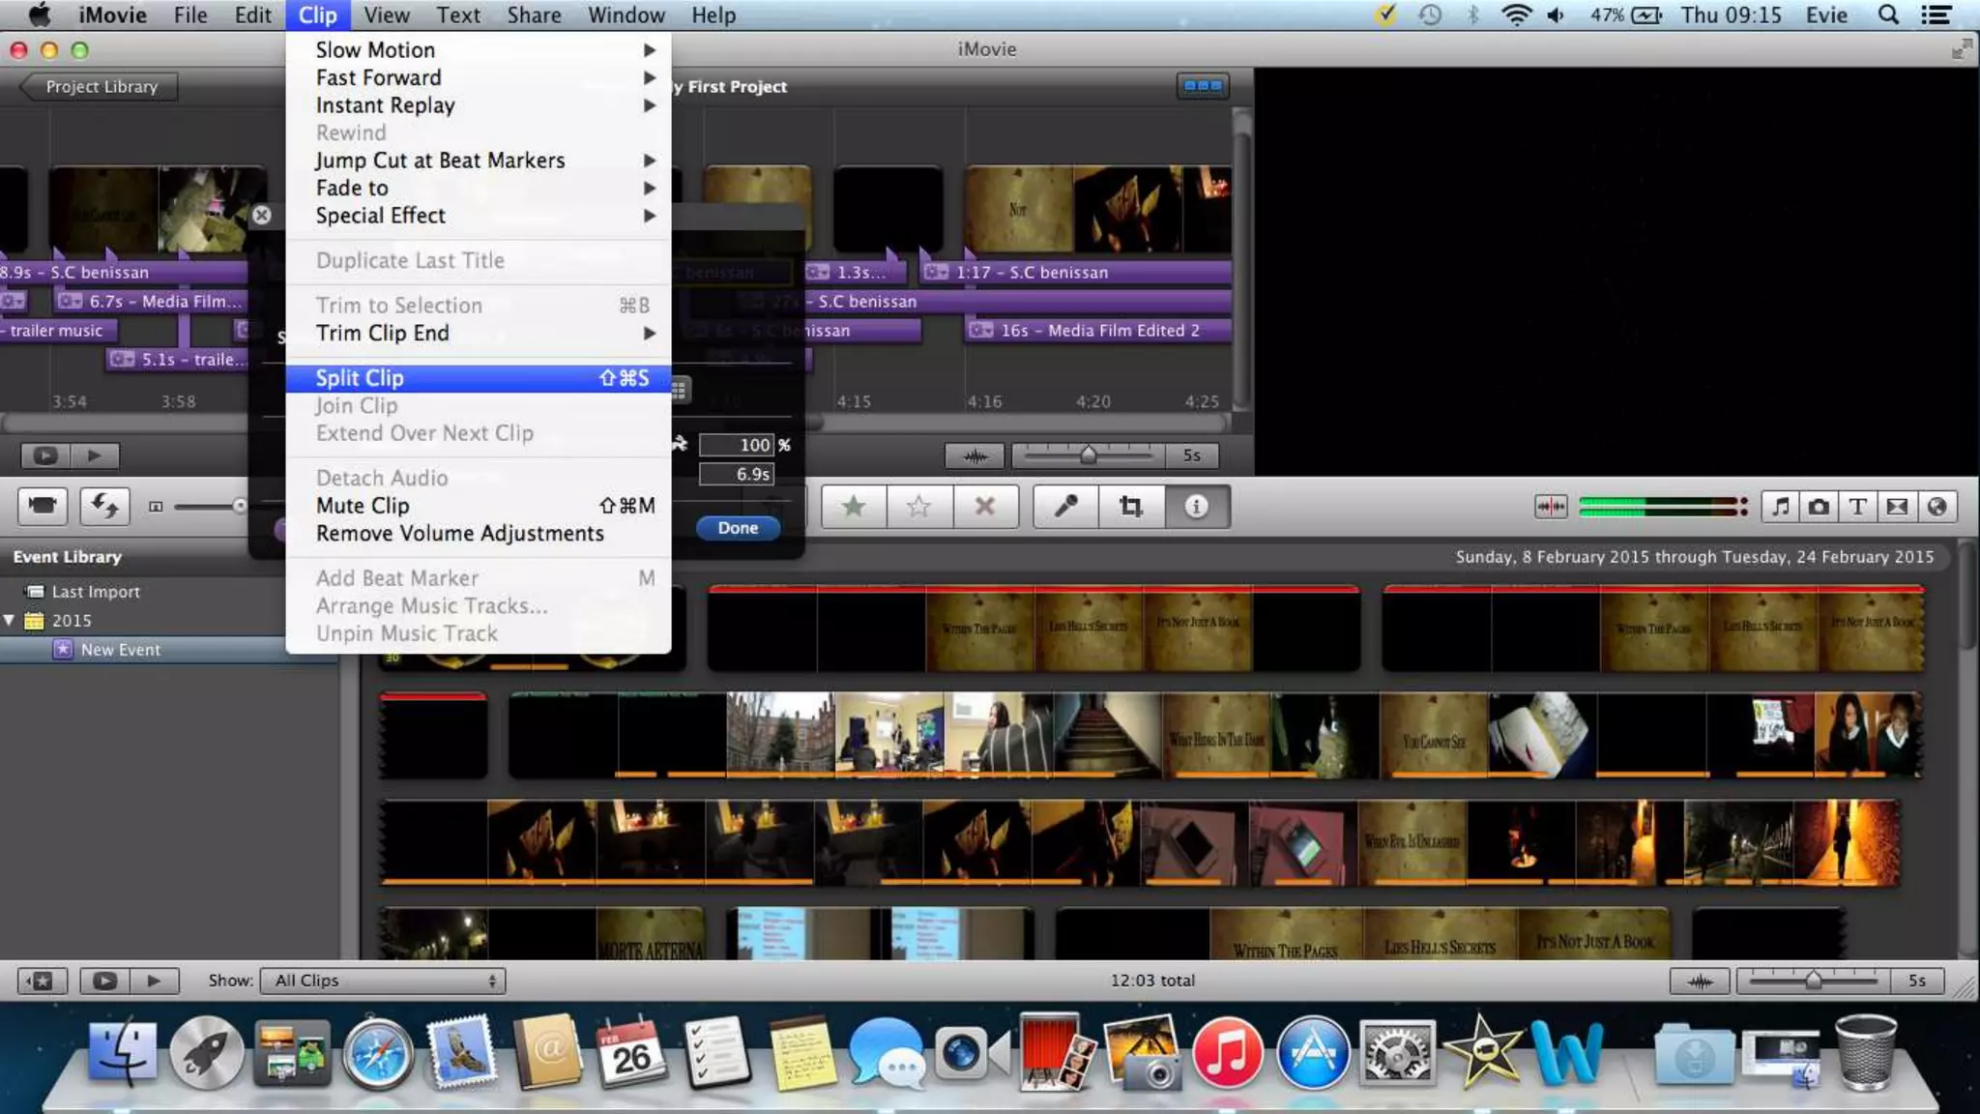Adjust the project thumbnail duration slider
This screenshot has width=1980, height=1114.
(x=1089, y=455)
